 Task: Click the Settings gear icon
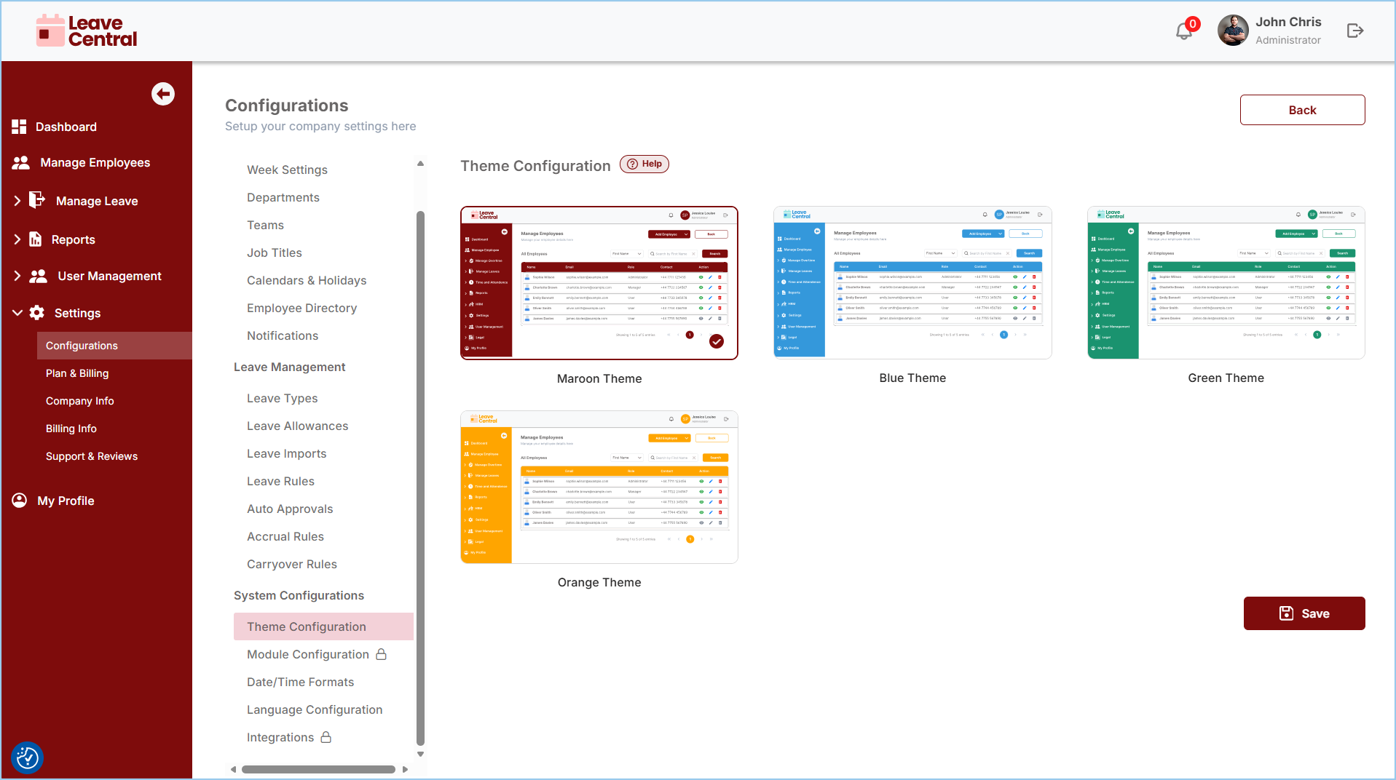37,313
